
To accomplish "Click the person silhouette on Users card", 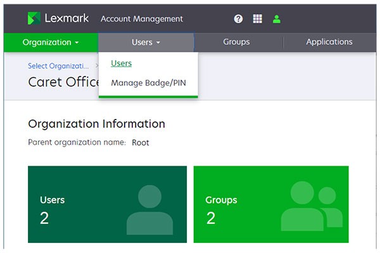I will [149, 210].
